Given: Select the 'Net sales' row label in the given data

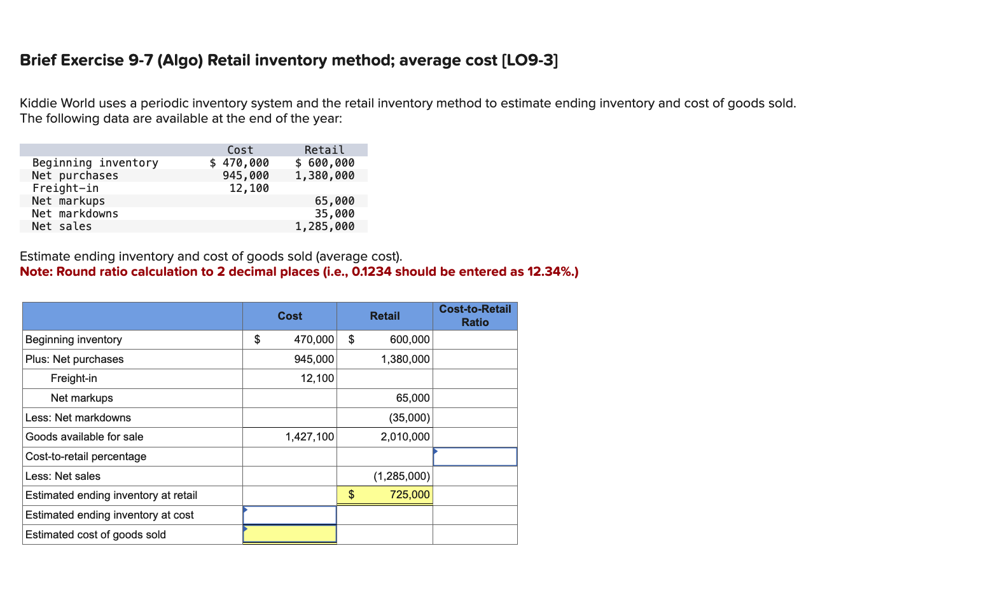Looking at the screenshot, I should pos(62,226).
